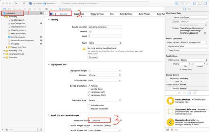Image resolution: width=209 pixels, height=132 pixels.
Task: Open the code snippet library
Action: tap(185, 93)
